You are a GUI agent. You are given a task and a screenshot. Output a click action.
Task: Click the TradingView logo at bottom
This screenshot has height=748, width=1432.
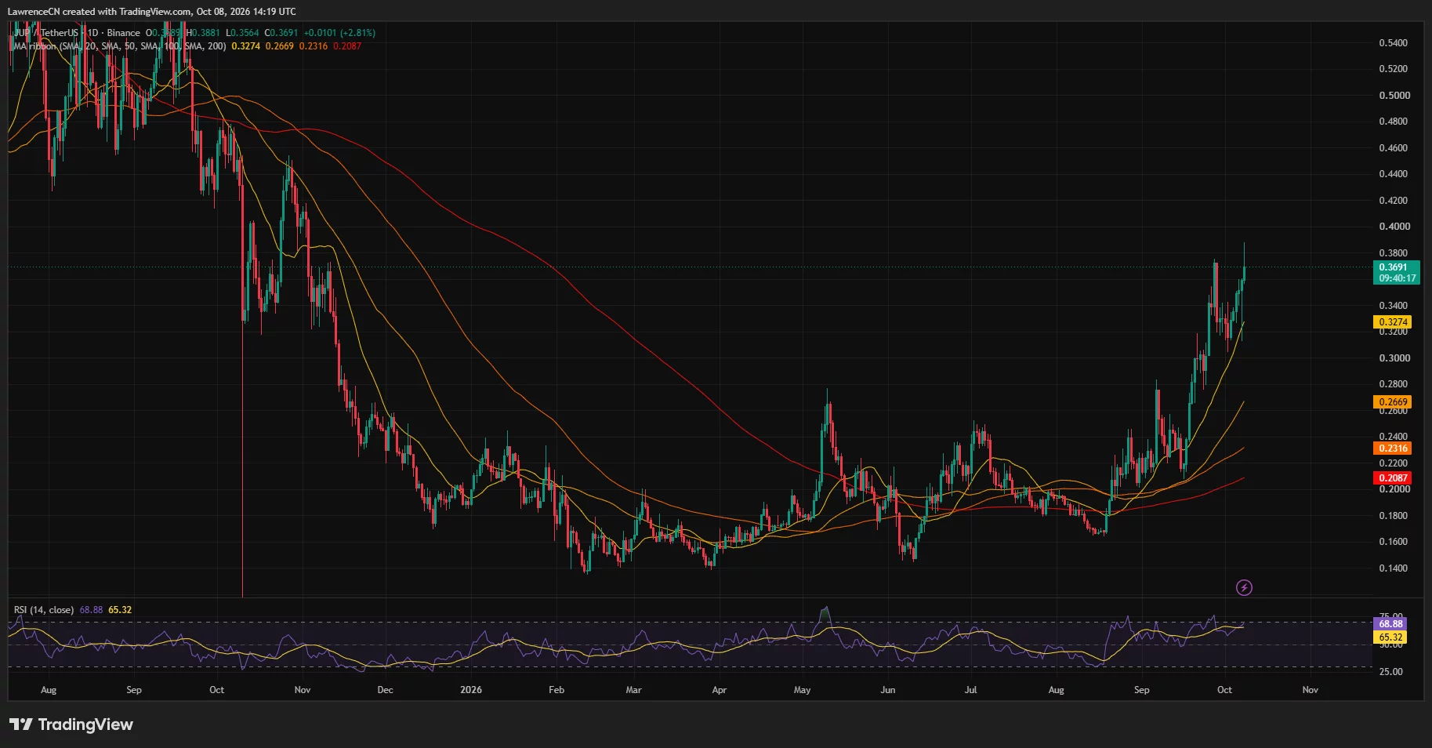(71, 724)
